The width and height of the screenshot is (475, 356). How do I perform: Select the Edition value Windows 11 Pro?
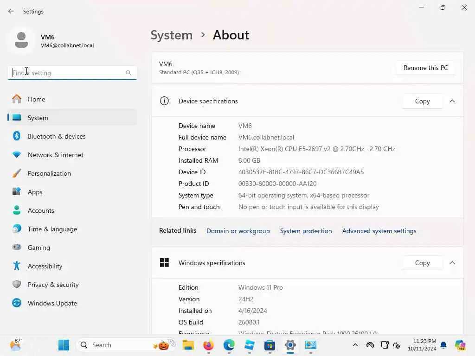click(261, 287)
